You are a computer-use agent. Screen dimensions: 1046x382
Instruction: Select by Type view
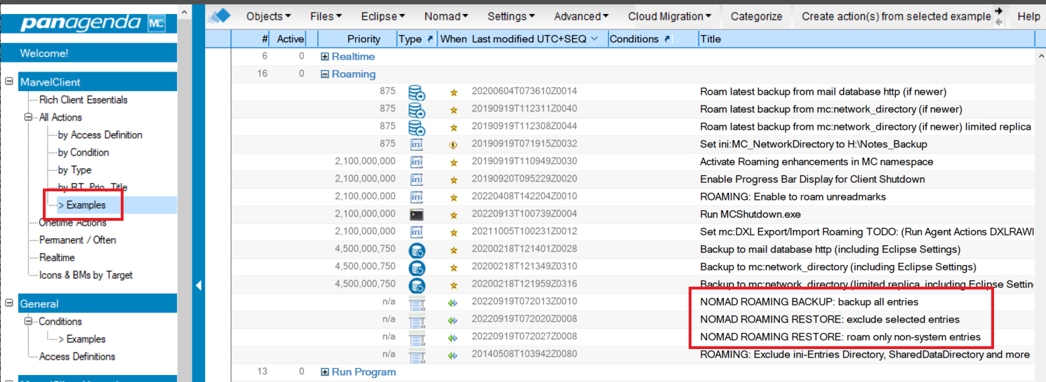[x=74, y=170]
